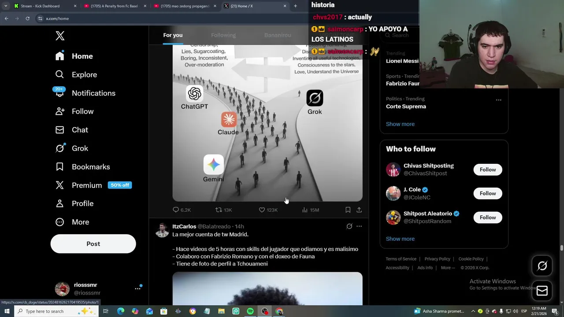This screenshot has width=564, height=317.
Task: Open Spotify from taskbar
Action: coord(250,311)
